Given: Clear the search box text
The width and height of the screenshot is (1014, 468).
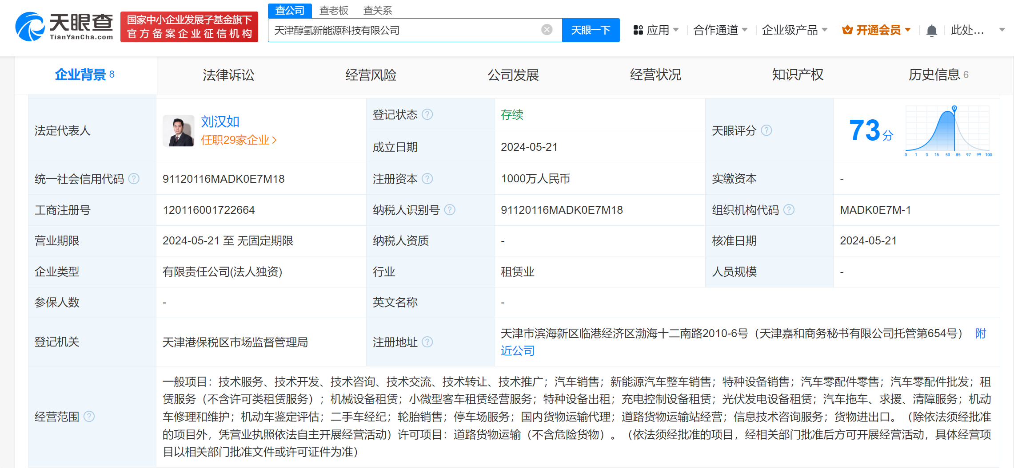Looking at the screenshot, I should click(547, 30).
